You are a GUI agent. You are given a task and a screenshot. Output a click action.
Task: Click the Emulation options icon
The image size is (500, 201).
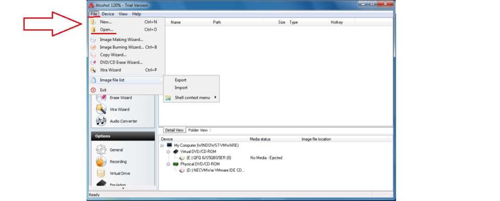click(x=101, y=183)
